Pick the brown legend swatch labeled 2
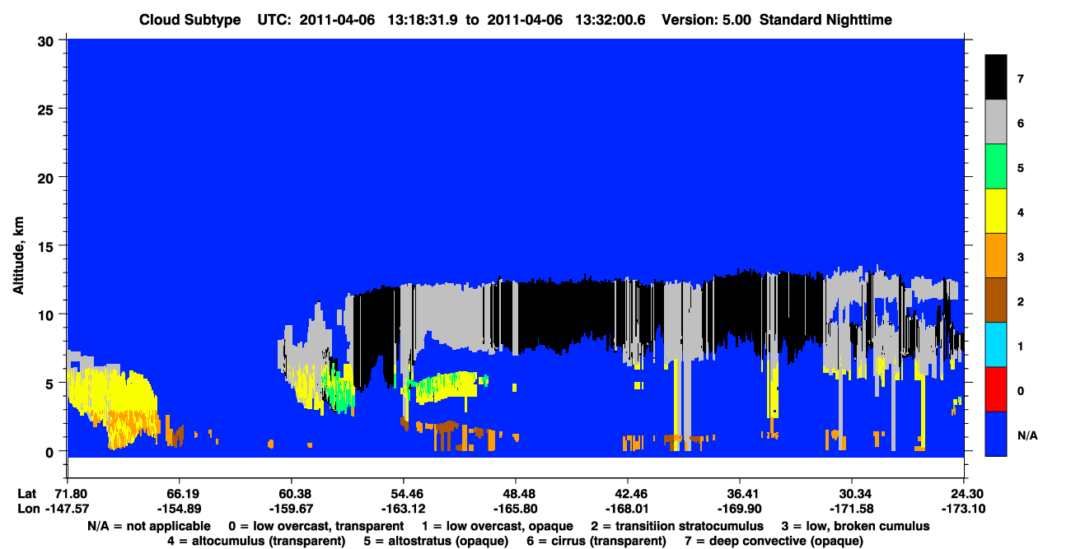Viewport: 1071px width, 549px height. [x=996, y=300]
